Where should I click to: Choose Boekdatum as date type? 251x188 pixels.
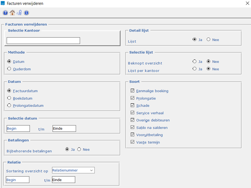click(9, 98)
